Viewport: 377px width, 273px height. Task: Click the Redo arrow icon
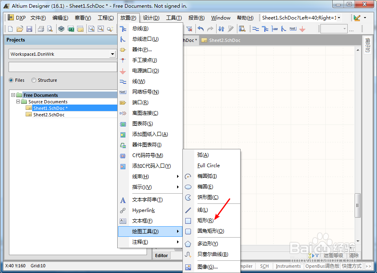(210, 29)
